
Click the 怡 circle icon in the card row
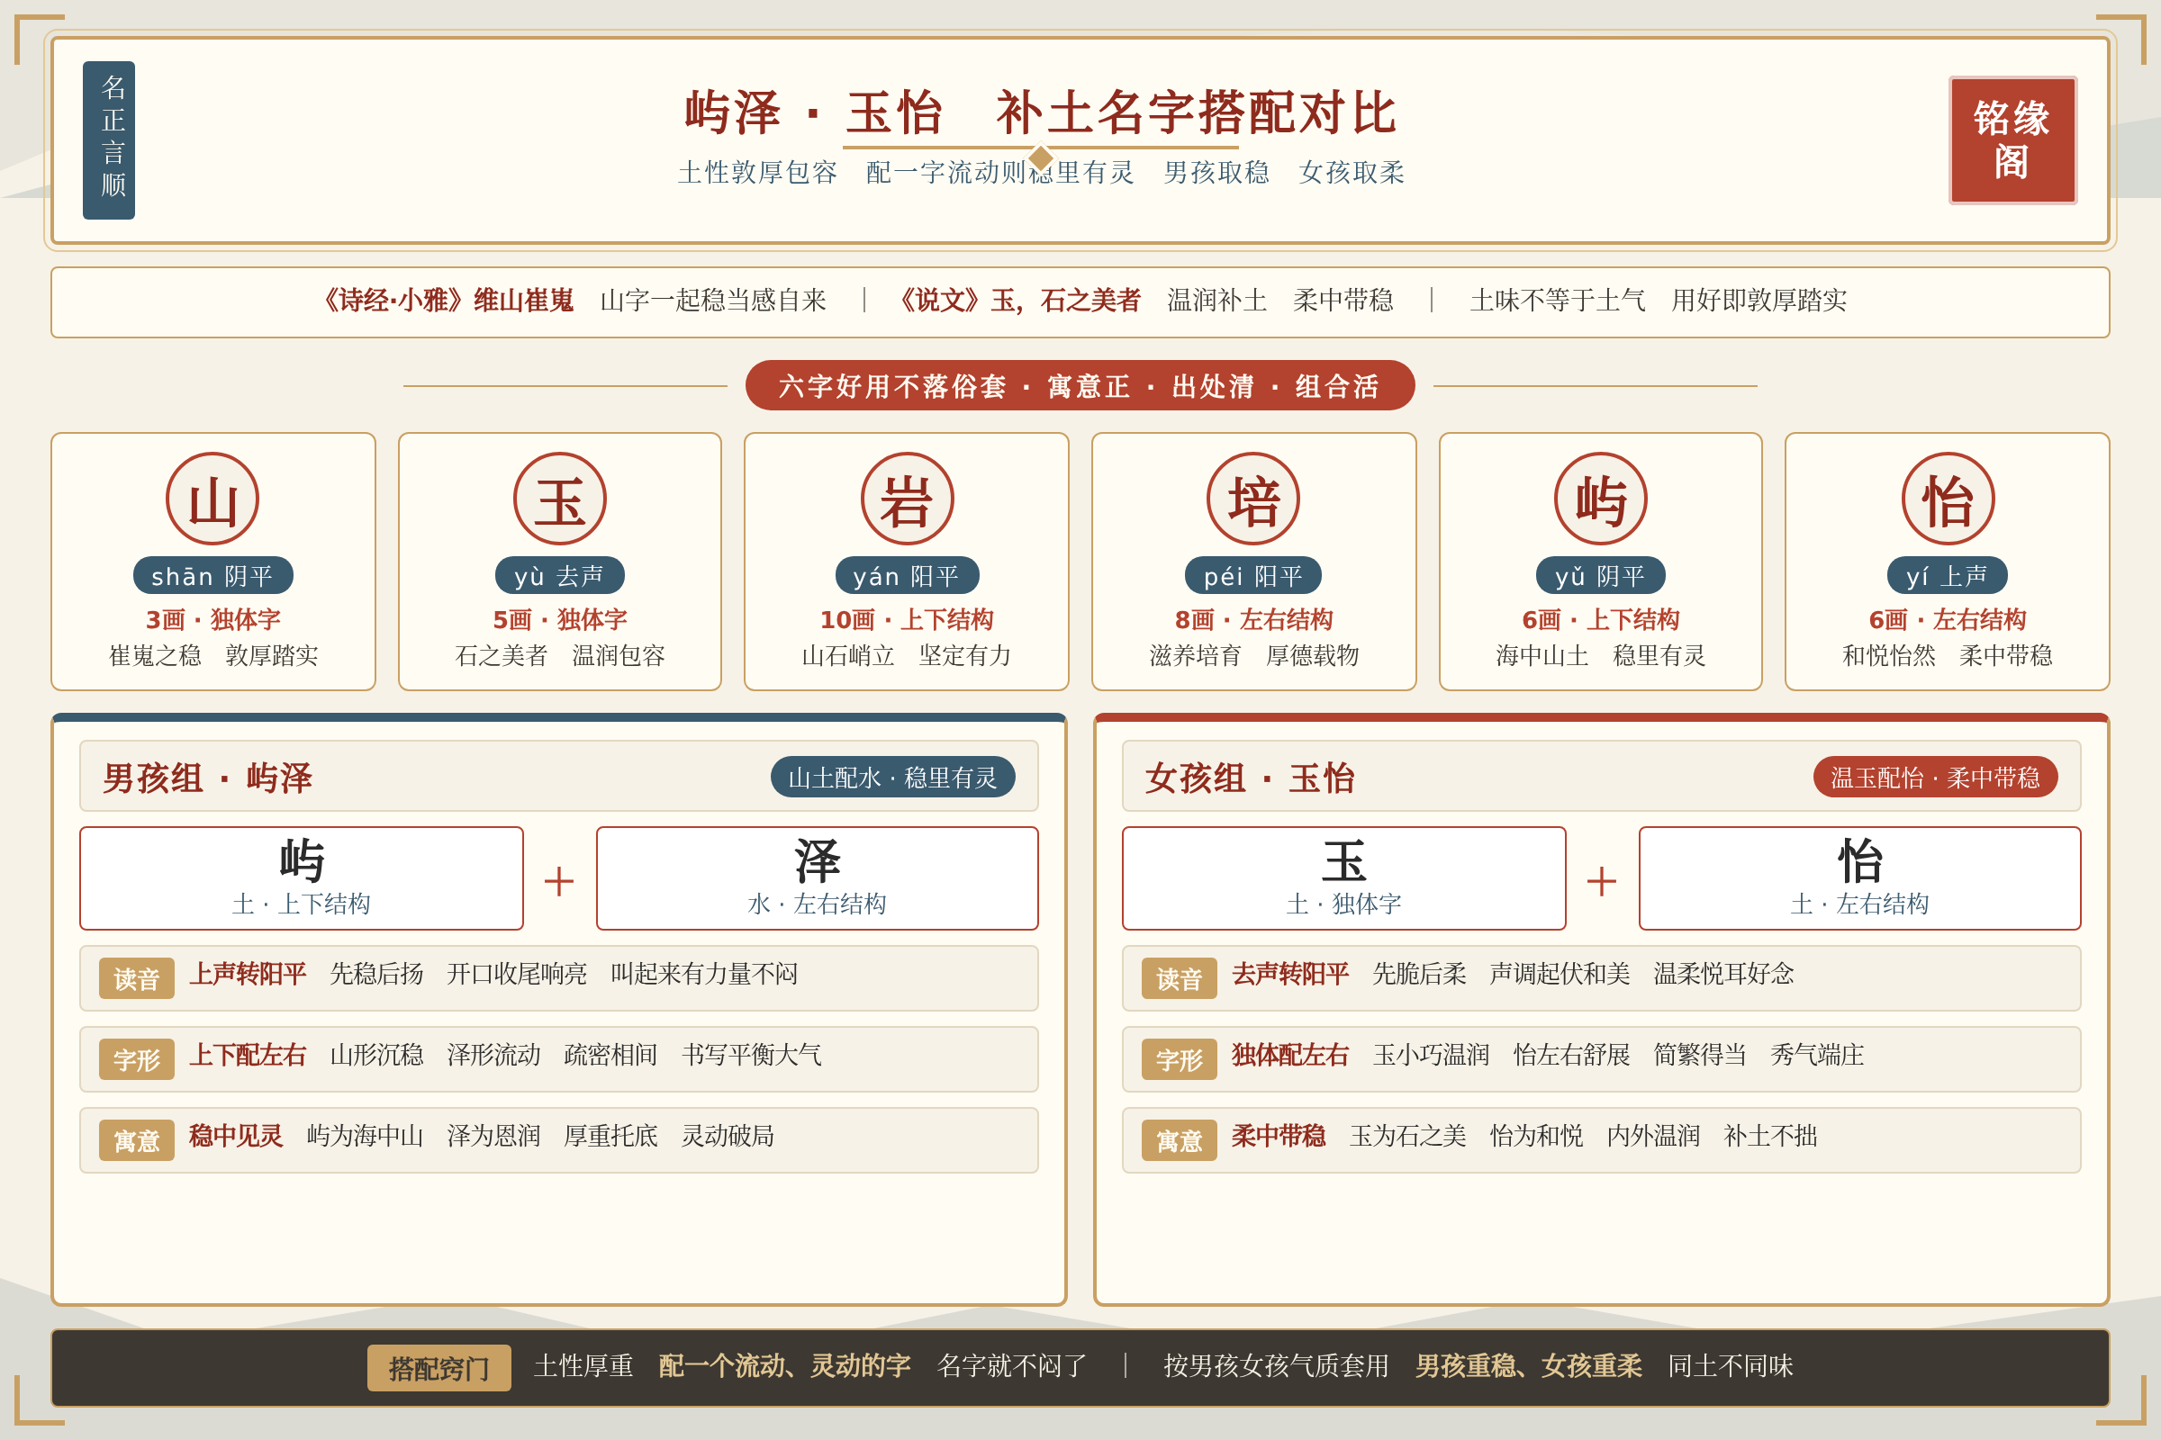tap(1948, 499)
